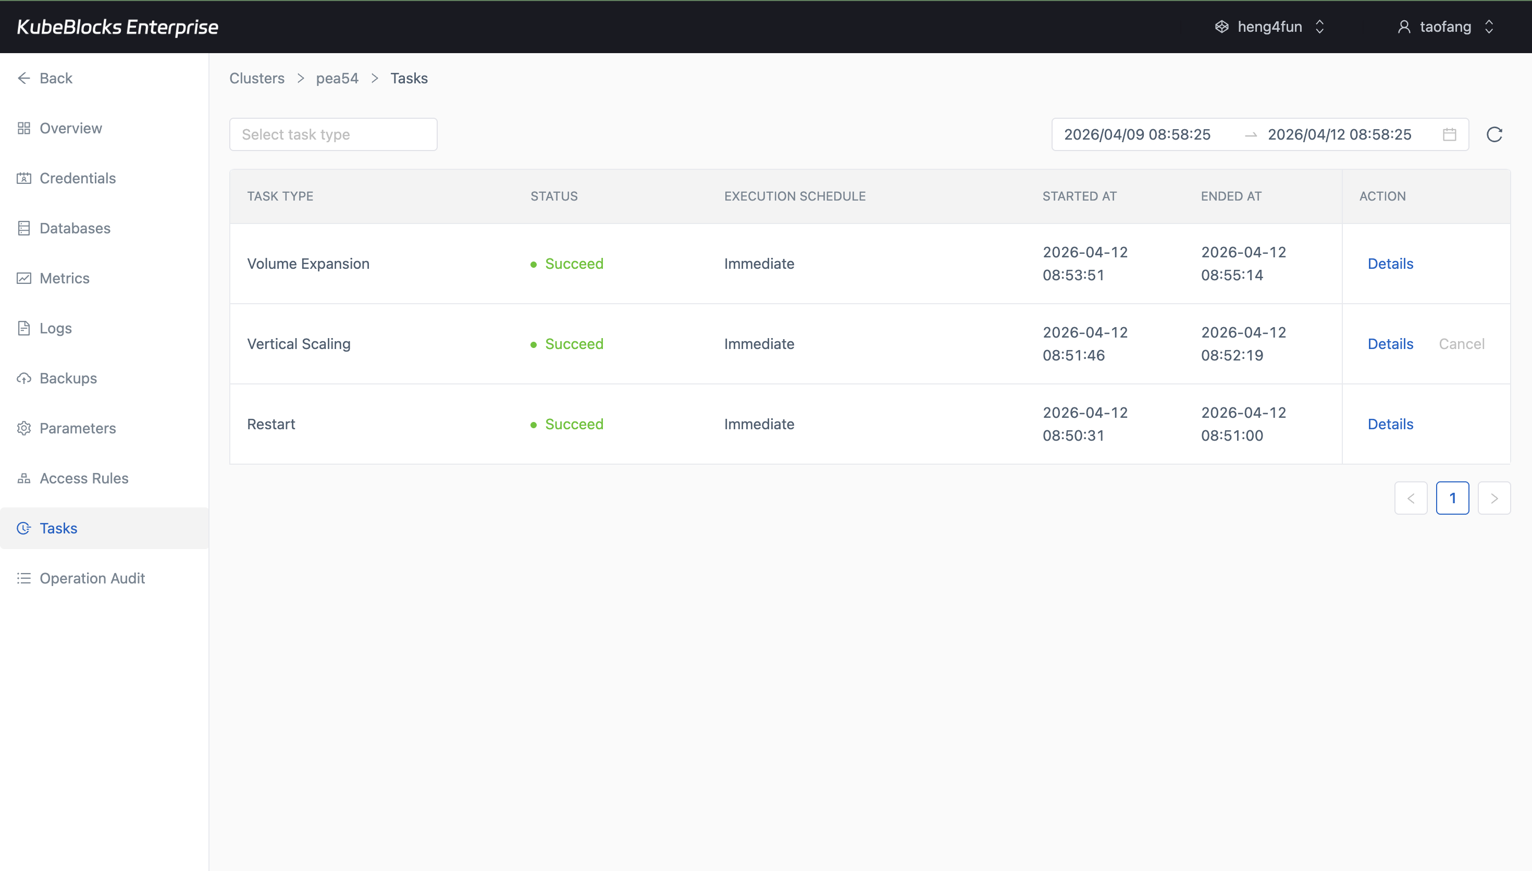Select the Credentials section icon

click(24, 178)
